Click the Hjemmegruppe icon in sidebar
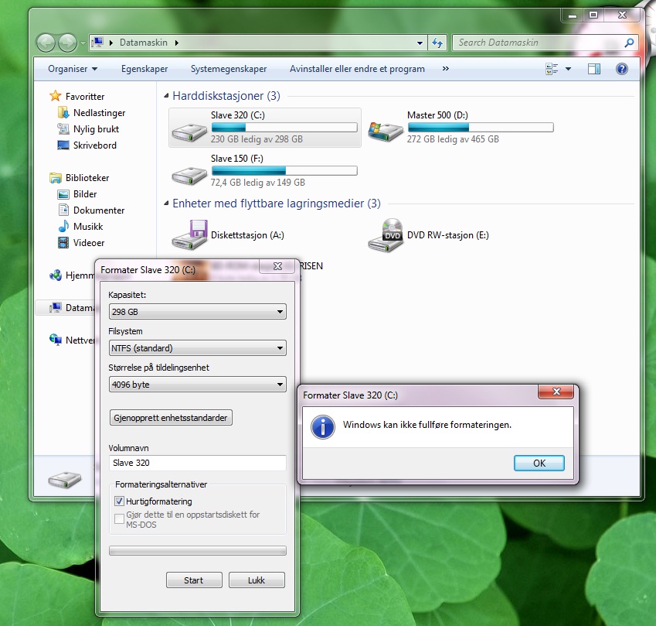This screenshot has width=656, height=626. point(55,275)
